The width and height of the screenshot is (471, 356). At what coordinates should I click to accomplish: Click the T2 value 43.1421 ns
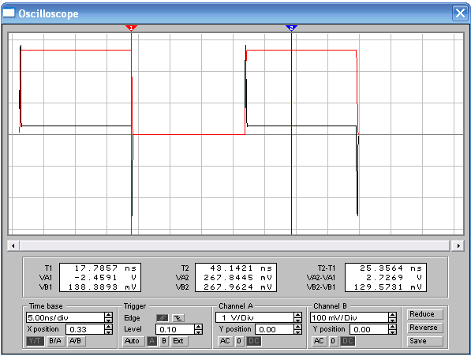241,268
